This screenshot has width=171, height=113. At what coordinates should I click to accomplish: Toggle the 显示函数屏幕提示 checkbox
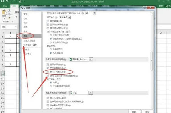(48, 24)
